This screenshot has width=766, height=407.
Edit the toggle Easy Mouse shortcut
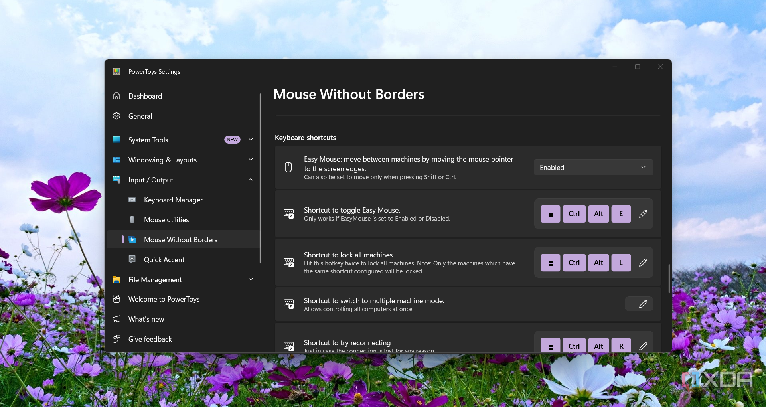click(643, 214)
